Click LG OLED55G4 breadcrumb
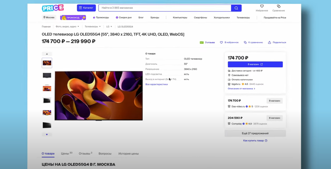331x169 pixels. (125, 27)
